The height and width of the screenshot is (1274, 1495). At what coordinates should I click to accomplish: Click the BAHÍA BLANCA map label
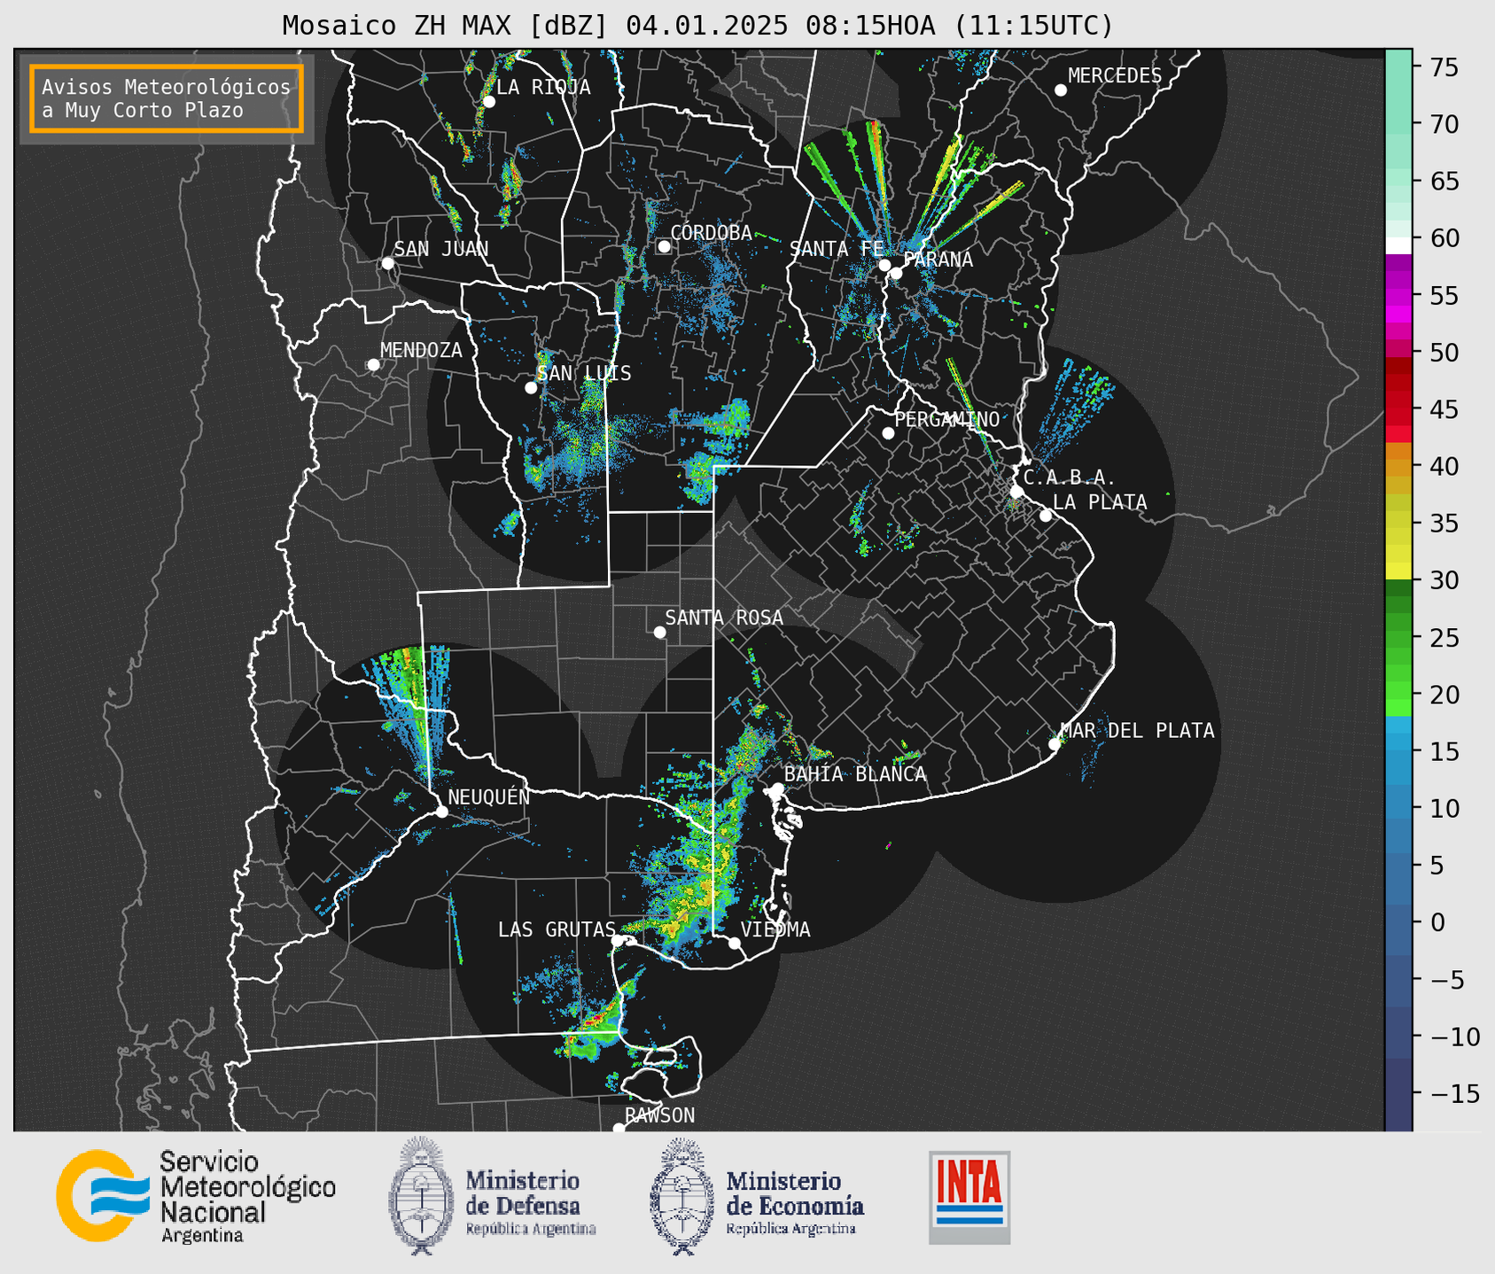coord(855,774)
